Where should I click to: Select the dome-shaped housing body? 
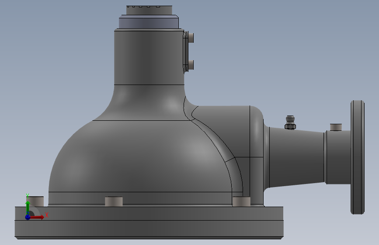141,156
